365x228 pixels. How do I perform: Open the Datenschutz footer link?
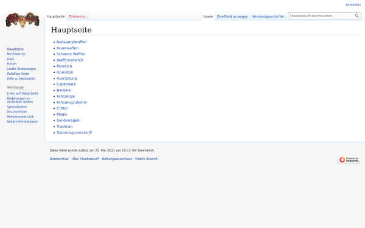(x=59, y=159)
